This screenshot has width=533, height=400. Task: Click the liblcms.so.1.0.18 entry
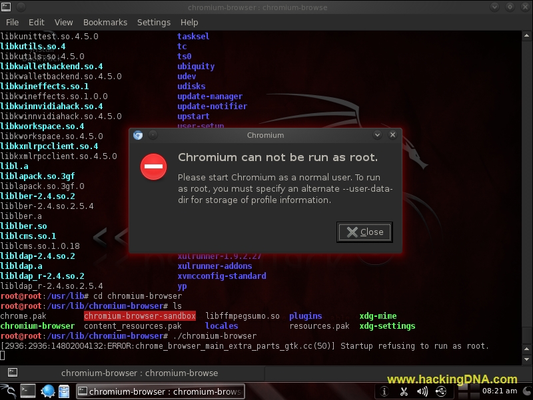[40, 246]
